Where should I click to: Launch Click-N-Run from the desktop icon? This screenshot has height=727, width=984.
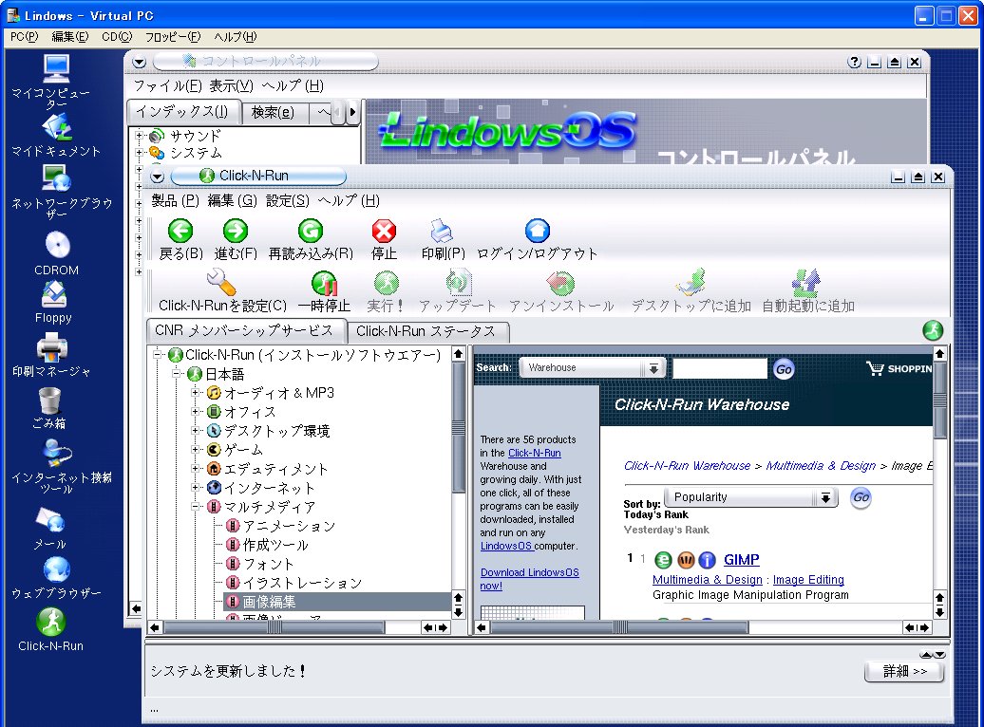tap(51, 622)
